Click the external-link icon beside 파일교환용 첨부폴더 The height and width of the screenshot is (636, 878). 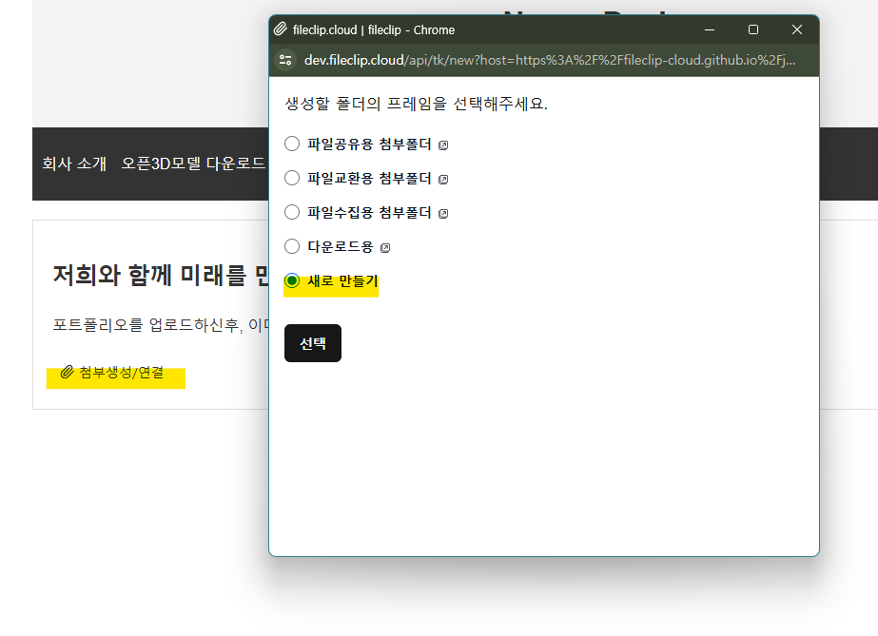coord(443,178)
